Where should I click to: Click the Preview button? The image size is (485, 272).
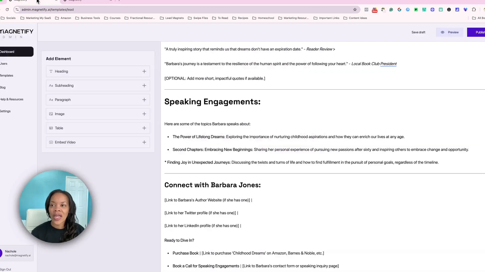pos(450,32)
